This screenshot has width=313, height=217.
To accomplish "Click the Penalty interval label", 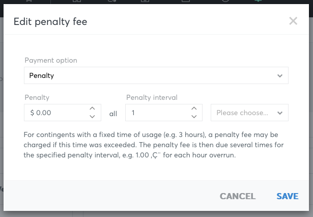I will 152,97.
